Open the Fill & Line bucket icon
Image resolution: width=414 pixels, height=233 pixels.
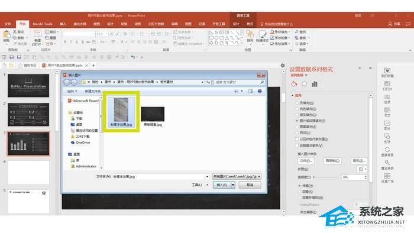[x=294, y=84]
